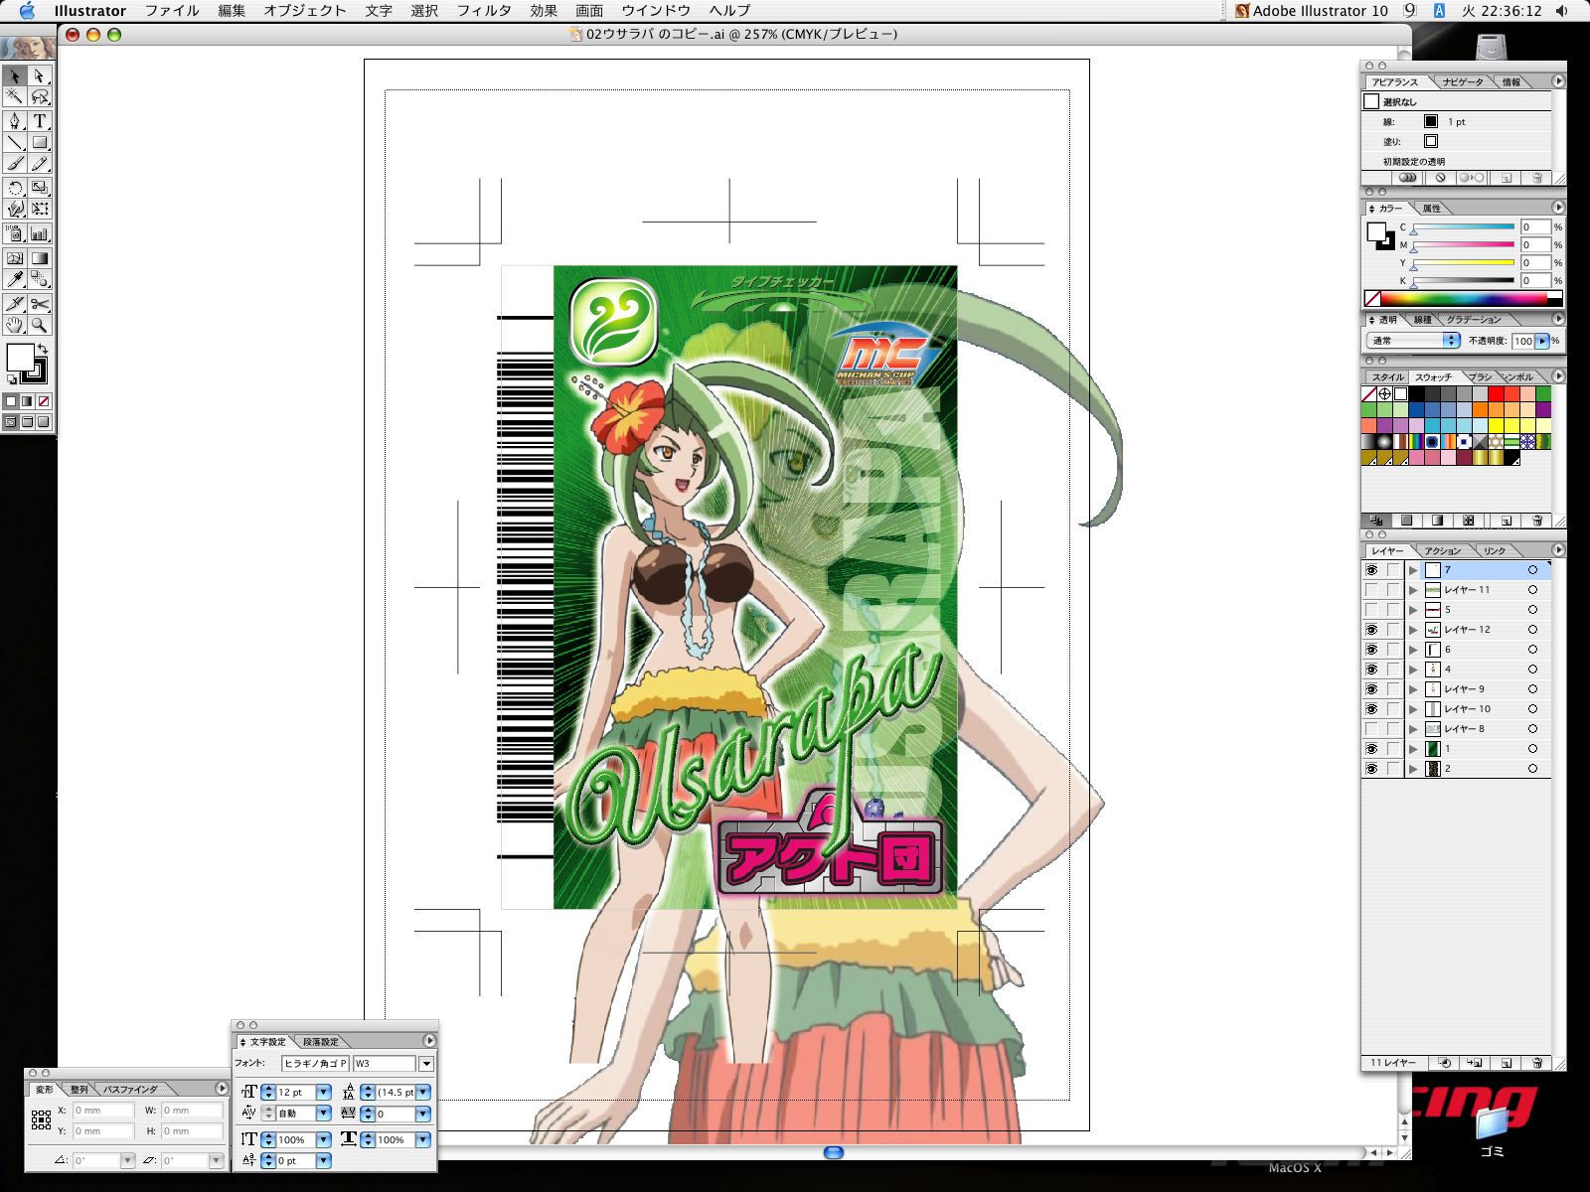Choose the Blend tool

[40, 279]
